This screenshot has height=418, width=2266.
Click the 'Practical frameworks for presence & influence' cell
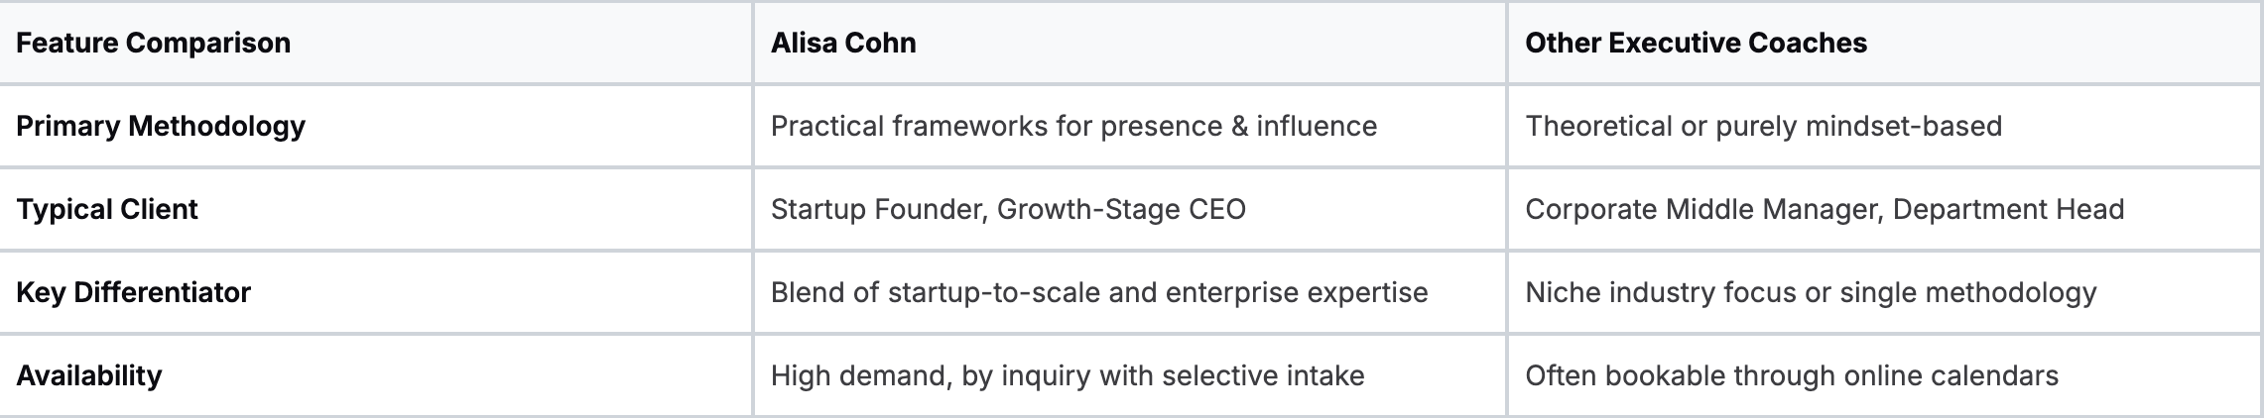coord(1073,126)
